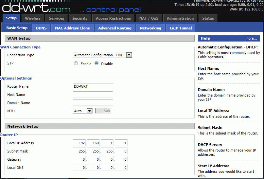Click Local IP Address fourth octet field

[x=121, y=143]
